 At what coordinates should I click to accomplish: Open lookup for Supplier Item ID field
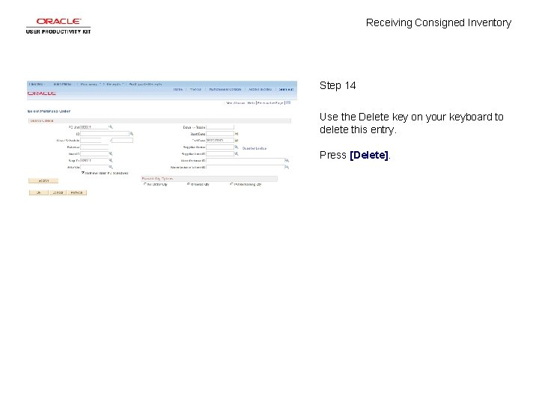[x=237, y=153]
